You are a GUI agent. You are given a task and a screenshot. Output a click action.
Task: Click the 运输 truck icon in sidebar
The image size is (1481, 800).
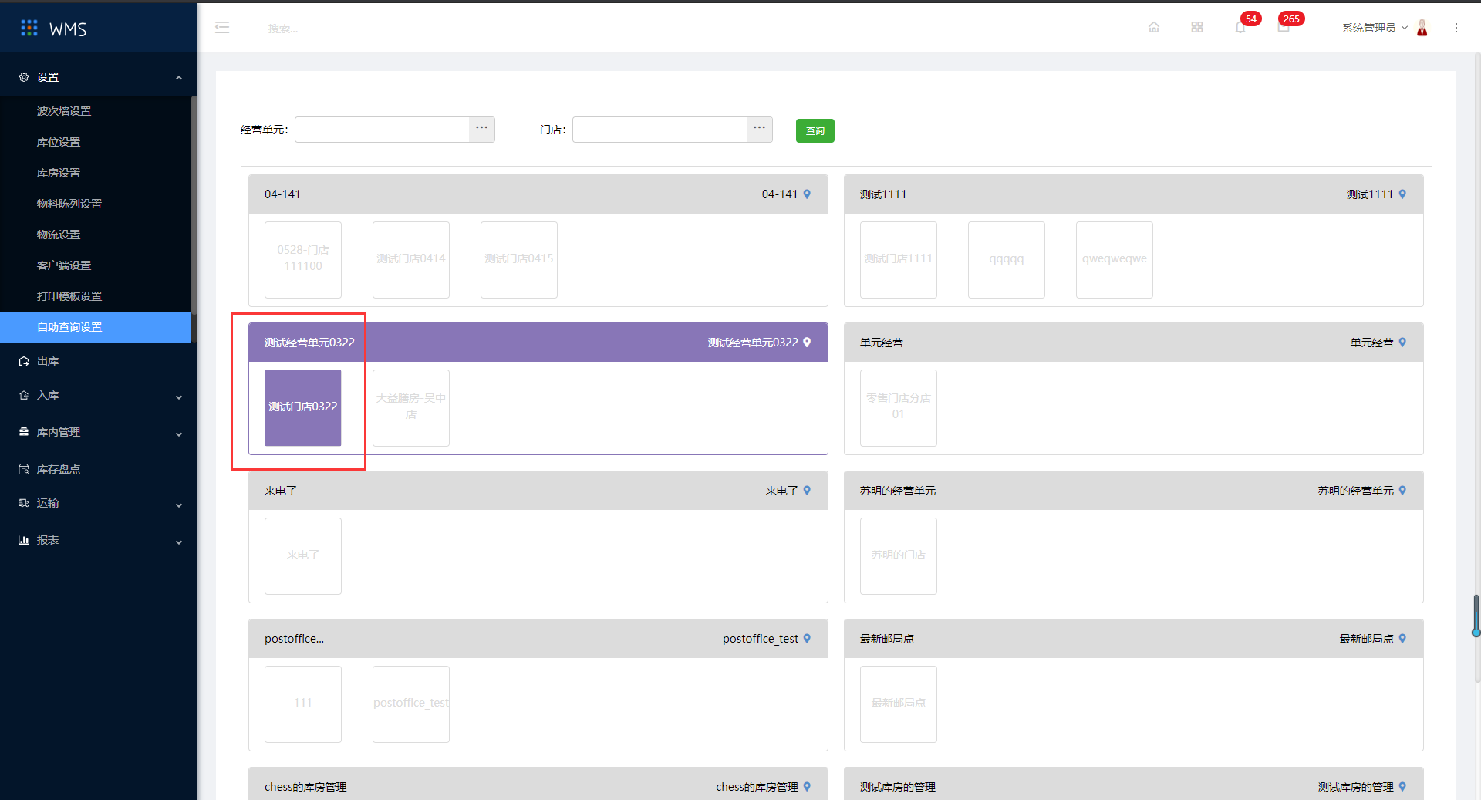[24, 503]
